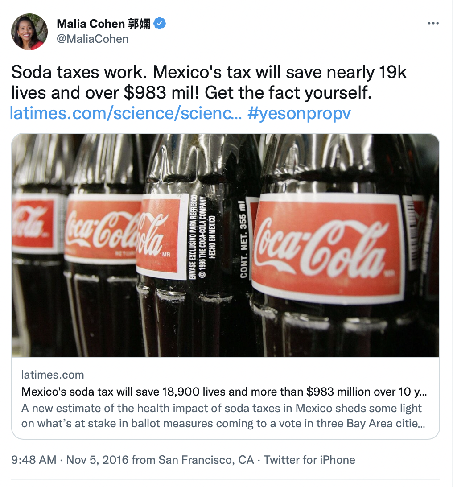
Task: Click the 9:48 AM time stamp
Action: tap(33, 460)
